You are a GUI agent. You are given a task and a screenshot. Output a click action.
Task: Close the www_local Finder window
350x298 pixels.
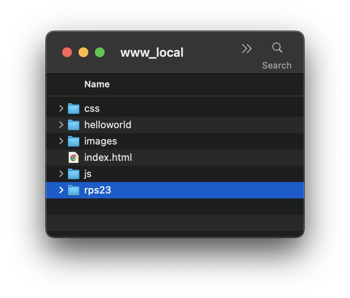click(67, 52)
